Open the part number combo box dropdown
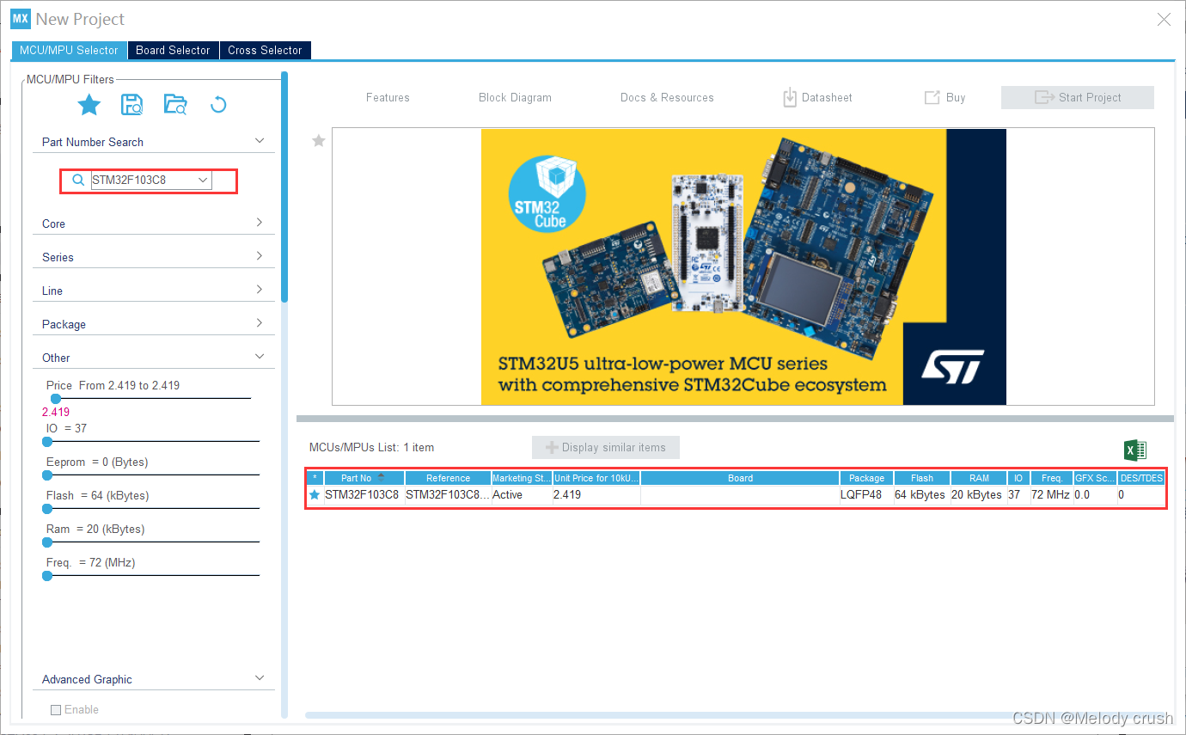Image resolution: width=1186 pixels, height=735 pixels. [x=204, y=180]
